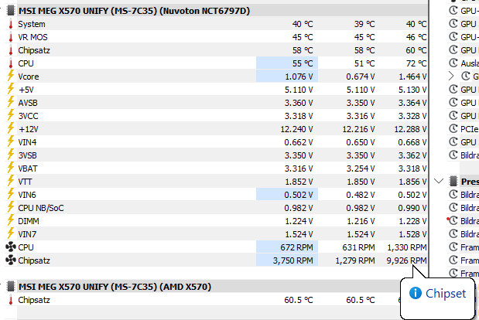
Task: Select the DIMM current value 1.224 V
Action: 299,221
